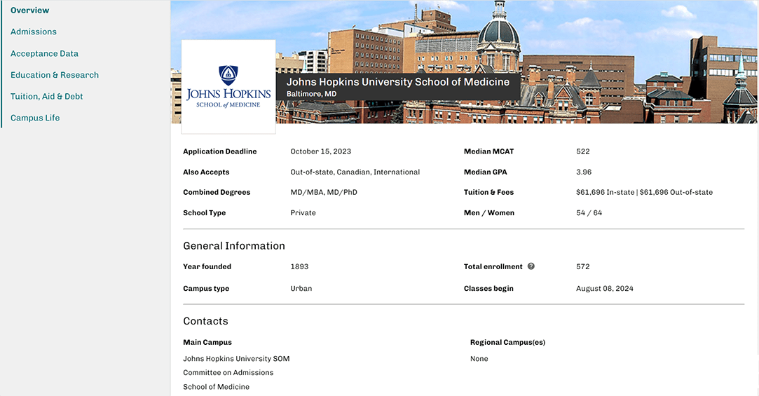Image resolution: width=759 pixels, height=396 pixels.
Task: Select Johns Hopkins University SOM address line
Action: 236,359
